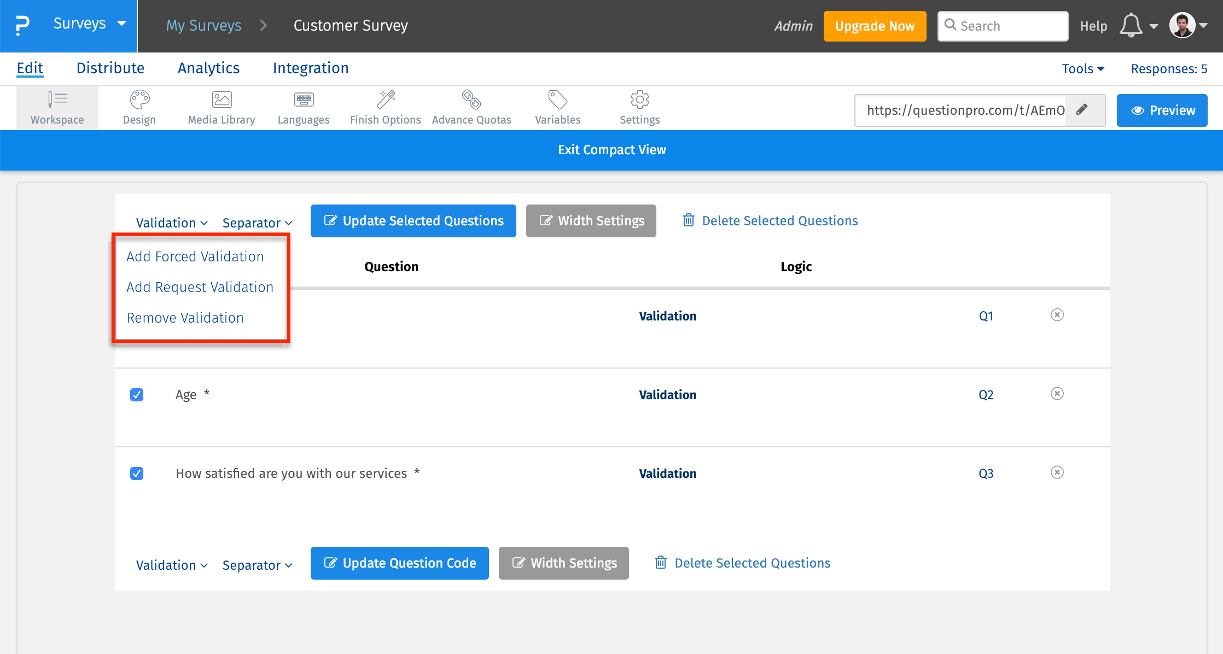Remove logic on Q2 with the circular x icon
1223x654 pixels.
[x=1057, y=394]
